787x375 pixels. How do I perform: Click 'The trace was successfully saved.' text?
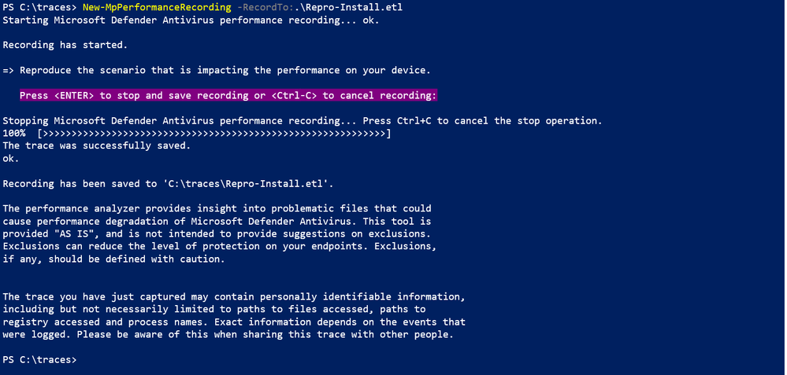(x=96, y=145)
